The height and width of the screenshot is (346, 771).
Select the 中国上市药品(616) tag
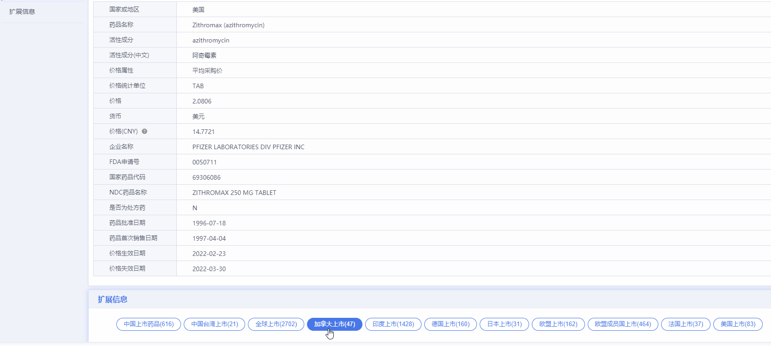click(x=149, y=324)
